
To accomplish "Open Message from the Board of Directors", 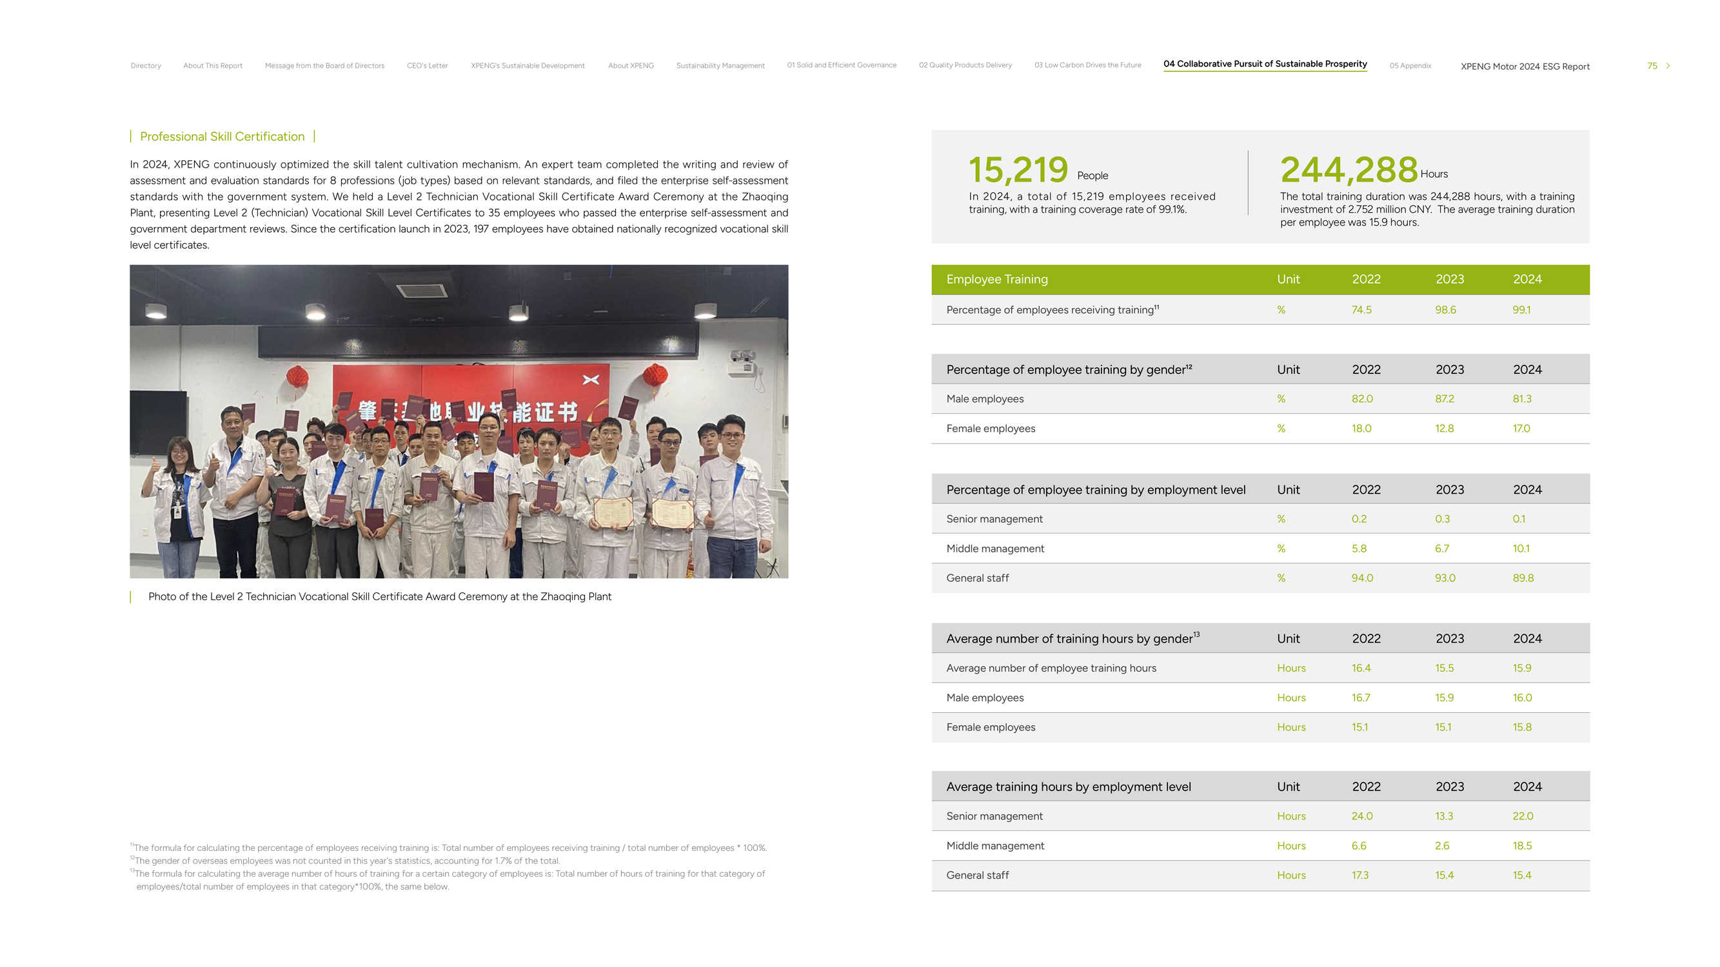I will (324, 65).
